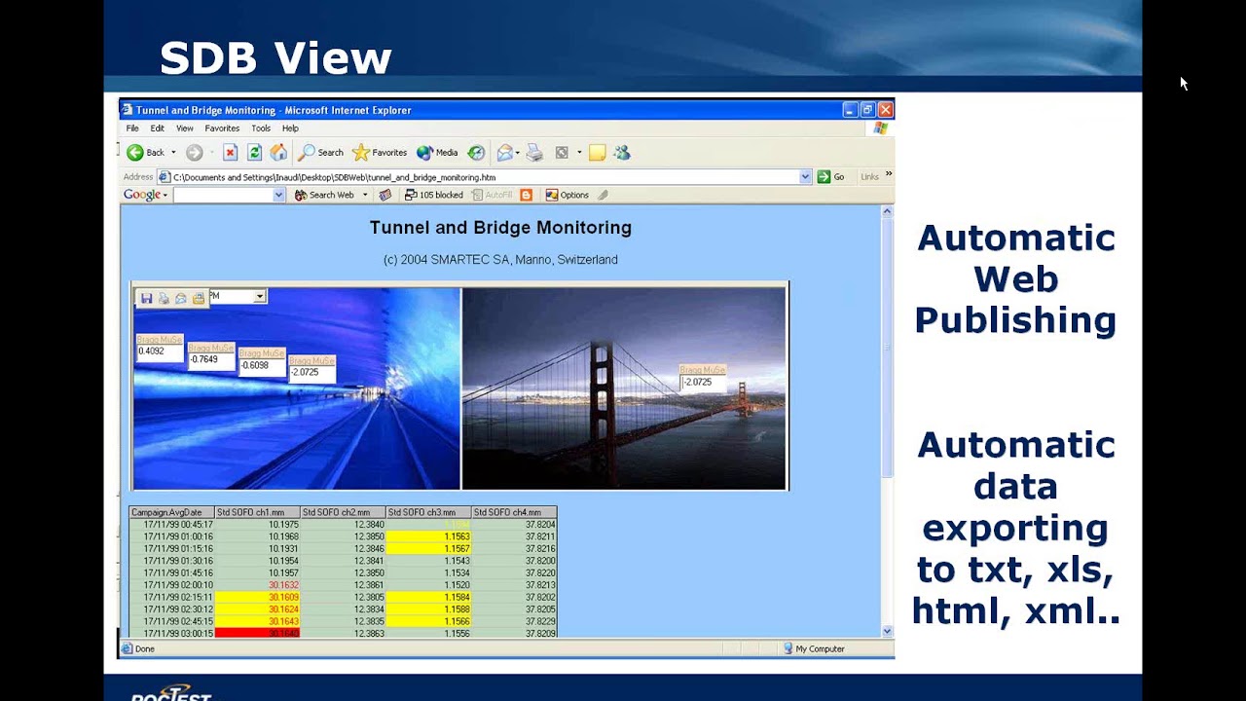
Task: Click the Search Web button
Action: (325, 195)
